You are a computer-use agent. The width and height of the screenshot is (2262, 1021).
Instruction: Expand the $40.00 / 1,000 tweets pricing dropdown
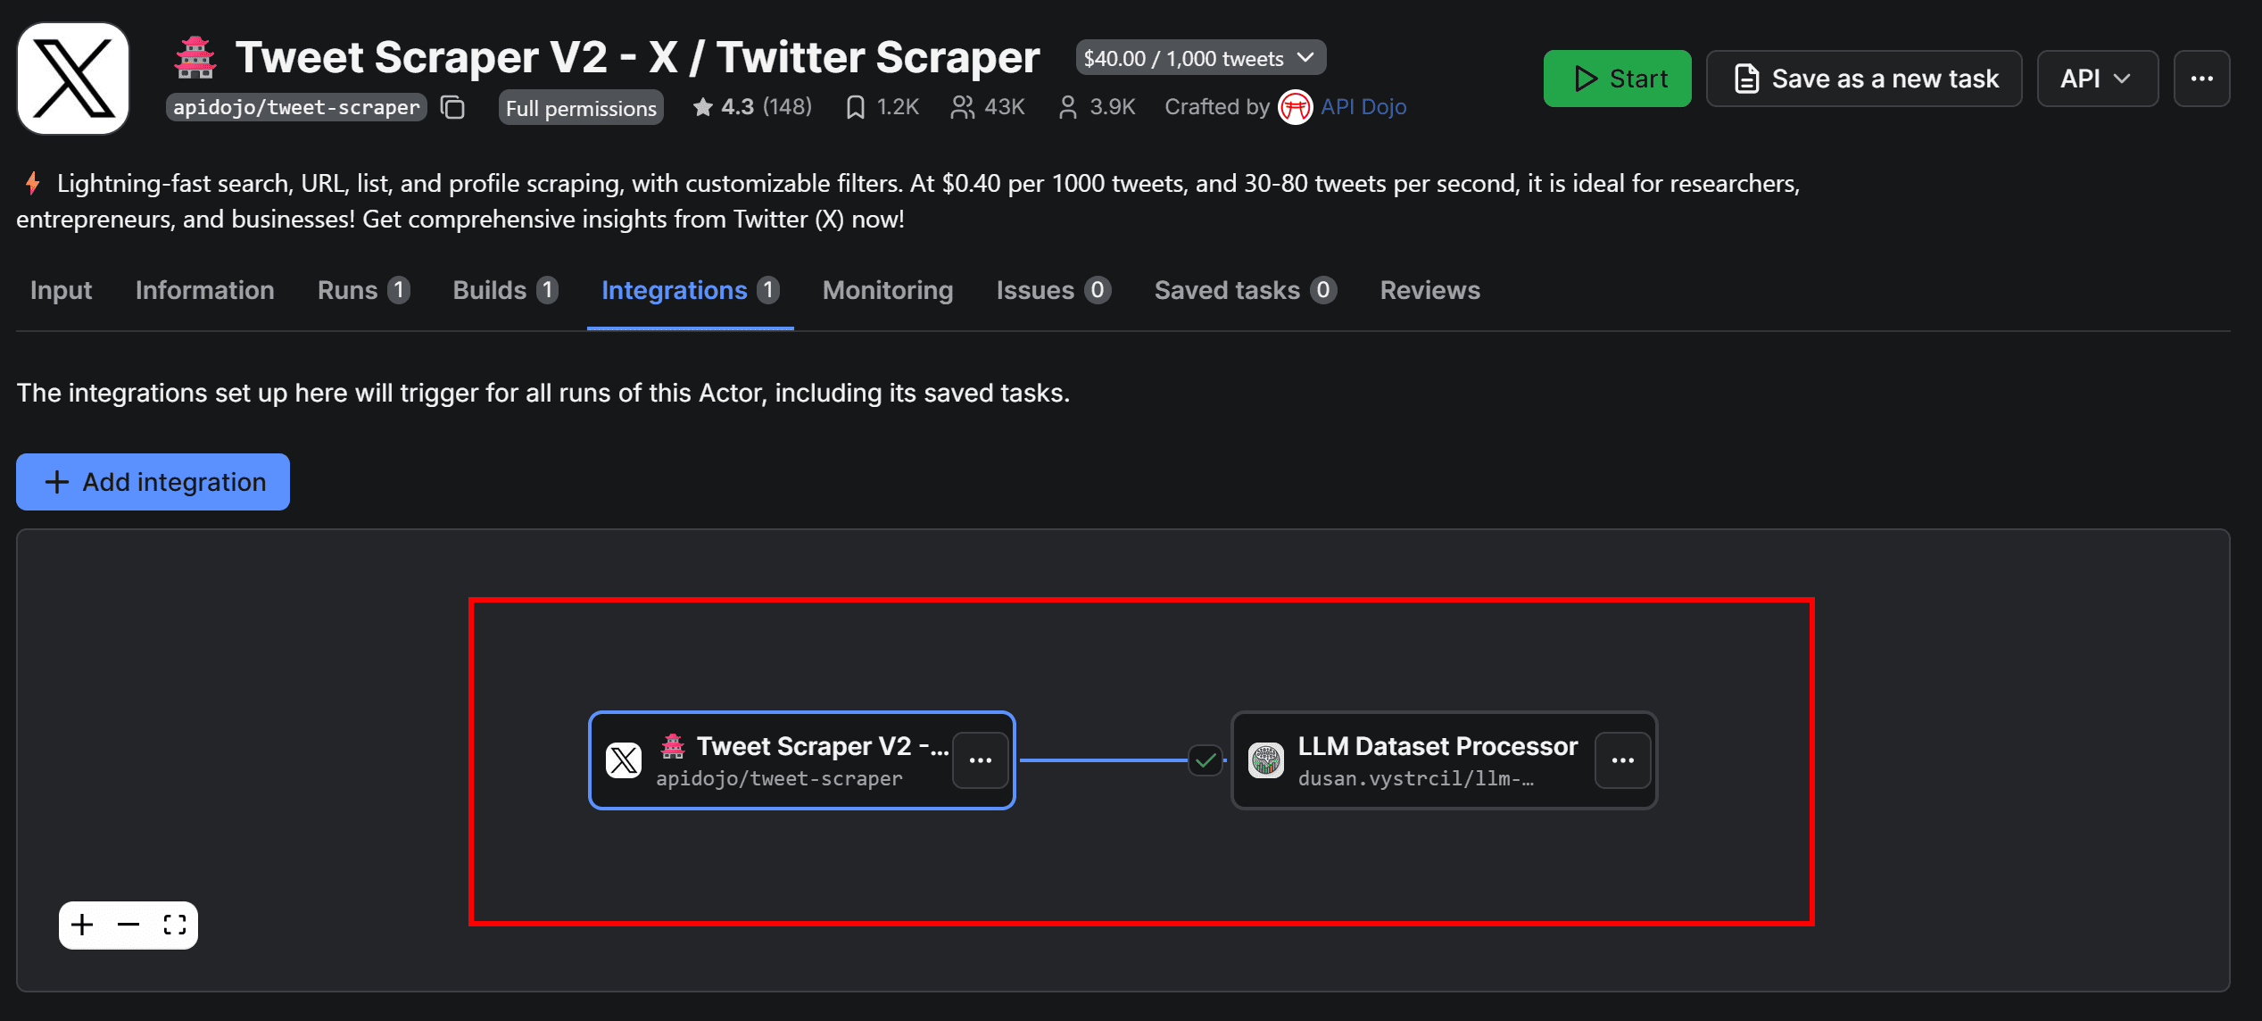coord(1200,58)
